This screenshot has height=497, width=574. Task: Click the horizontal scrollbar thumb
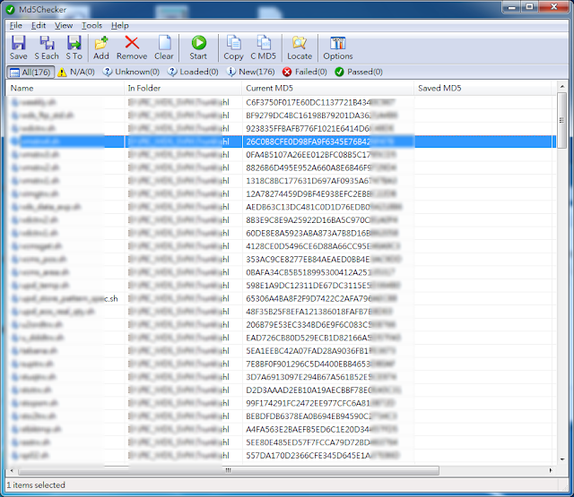tap(229, 470)
